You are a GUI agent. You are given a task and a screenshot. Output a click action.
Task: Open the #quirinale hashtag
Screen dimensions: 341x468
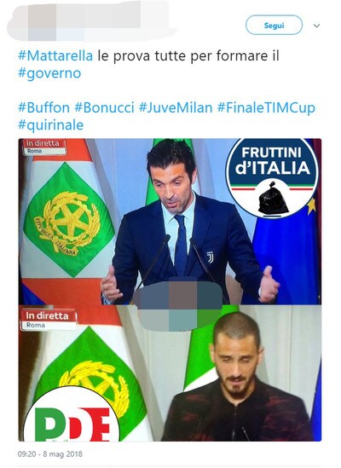(x=51, y=124)
